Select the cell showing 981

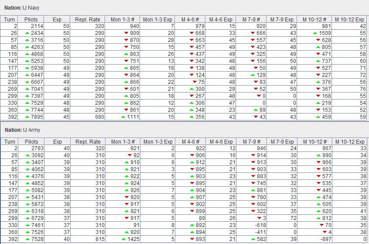[314, 26]
